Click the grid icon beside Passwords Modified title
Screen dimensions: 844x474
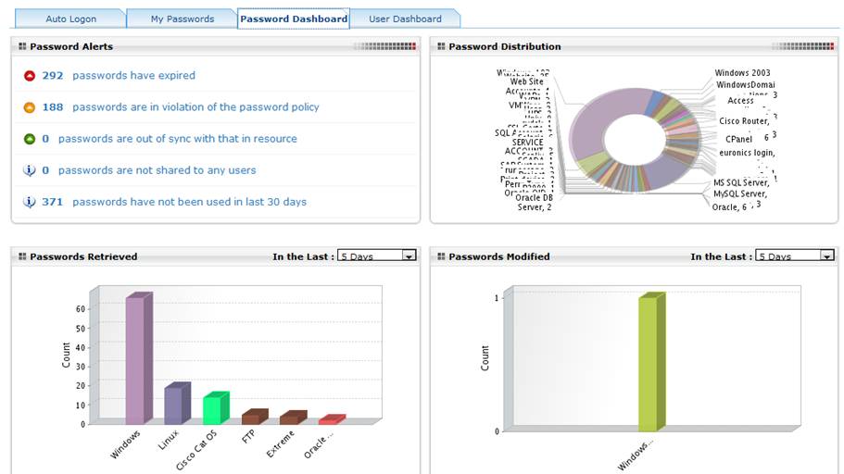(x=441, y=256)
